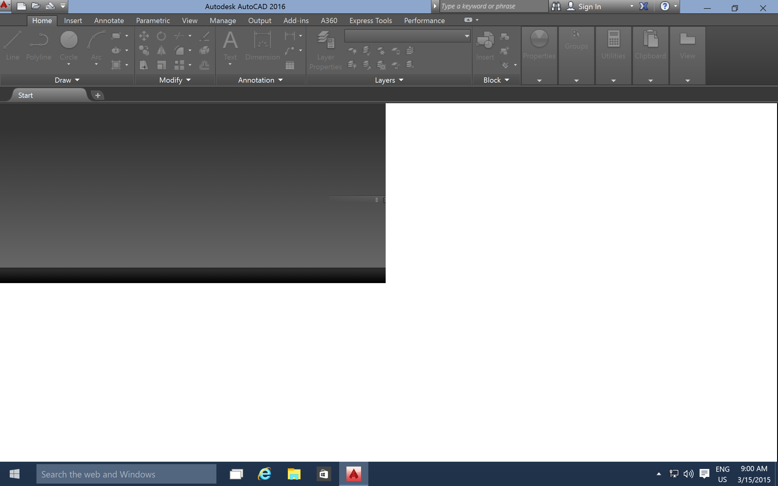Select the Rotate tool in the Modify panel

(x=161, y=36)
